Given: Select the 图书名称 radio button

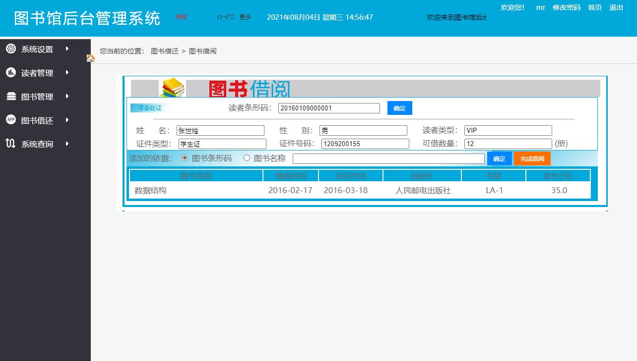Looking at the screenshot, I should [x=247, y=158].
